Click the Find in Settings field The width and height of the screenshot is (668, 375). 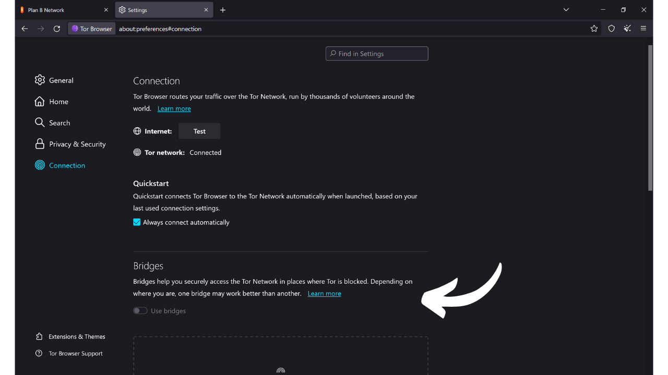point(377,53)
